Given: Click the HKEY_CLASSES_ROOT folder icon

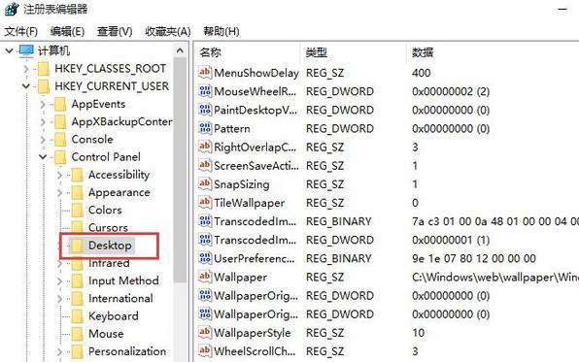Looking at the screenshot, I should 44,69.
